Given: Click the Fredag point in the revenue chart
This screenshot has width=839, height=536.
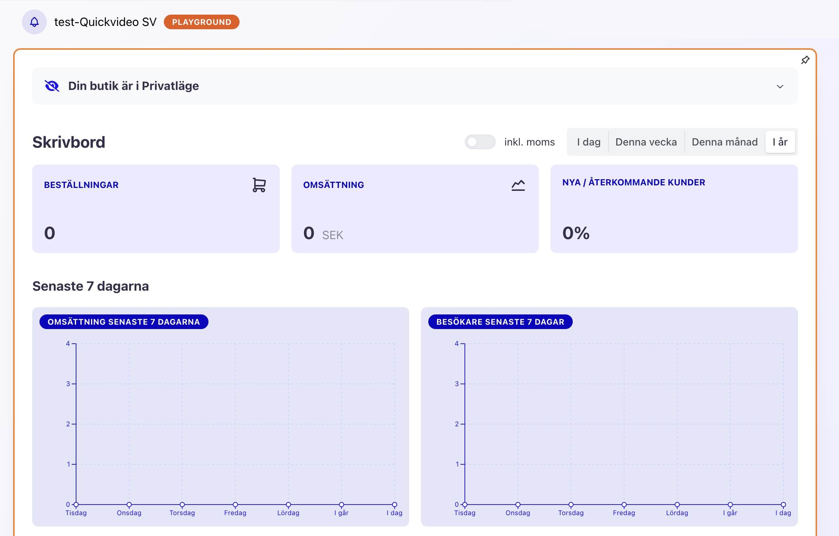Looking at the screenshot, I should pos(235,505).
